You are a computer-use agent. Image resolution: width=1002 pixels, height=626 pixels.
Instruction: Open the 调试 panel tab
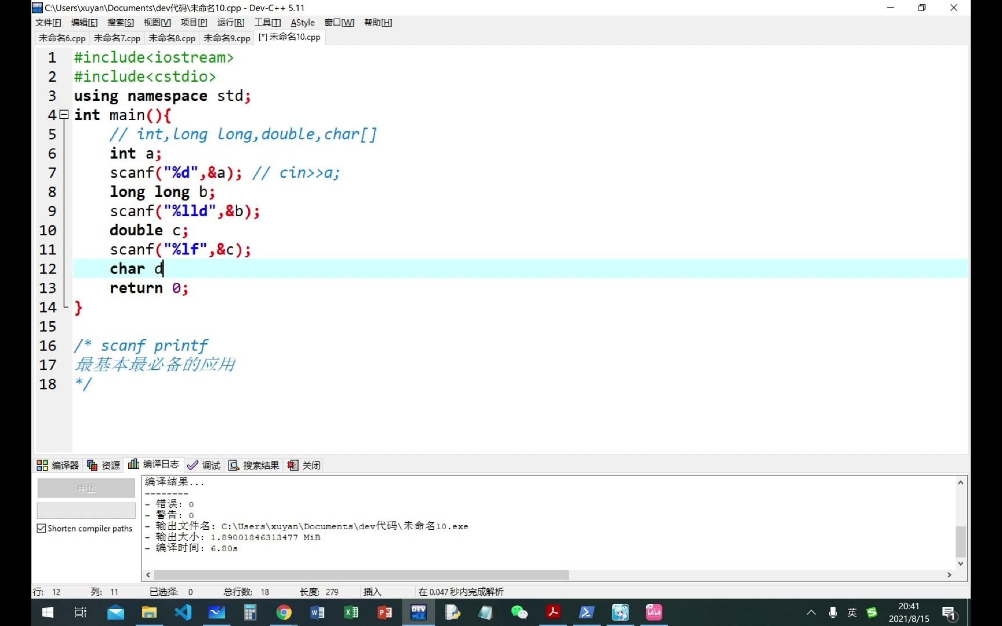(x=204, y=465)
